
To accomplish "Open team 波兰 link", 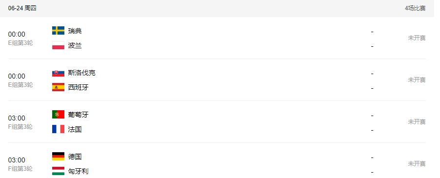I will coord(75,45).
